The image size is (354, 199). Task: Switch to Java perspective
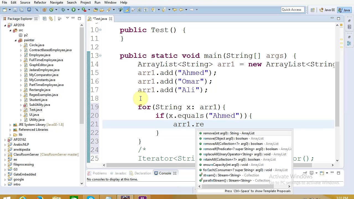pos(344,10)
